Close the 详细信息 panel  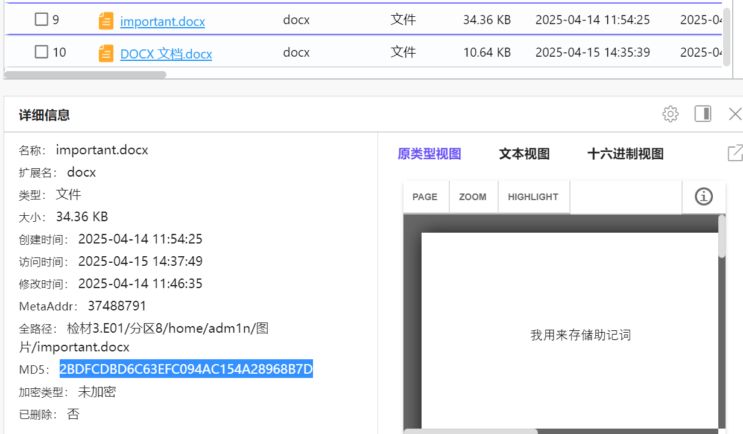[735, 113]
